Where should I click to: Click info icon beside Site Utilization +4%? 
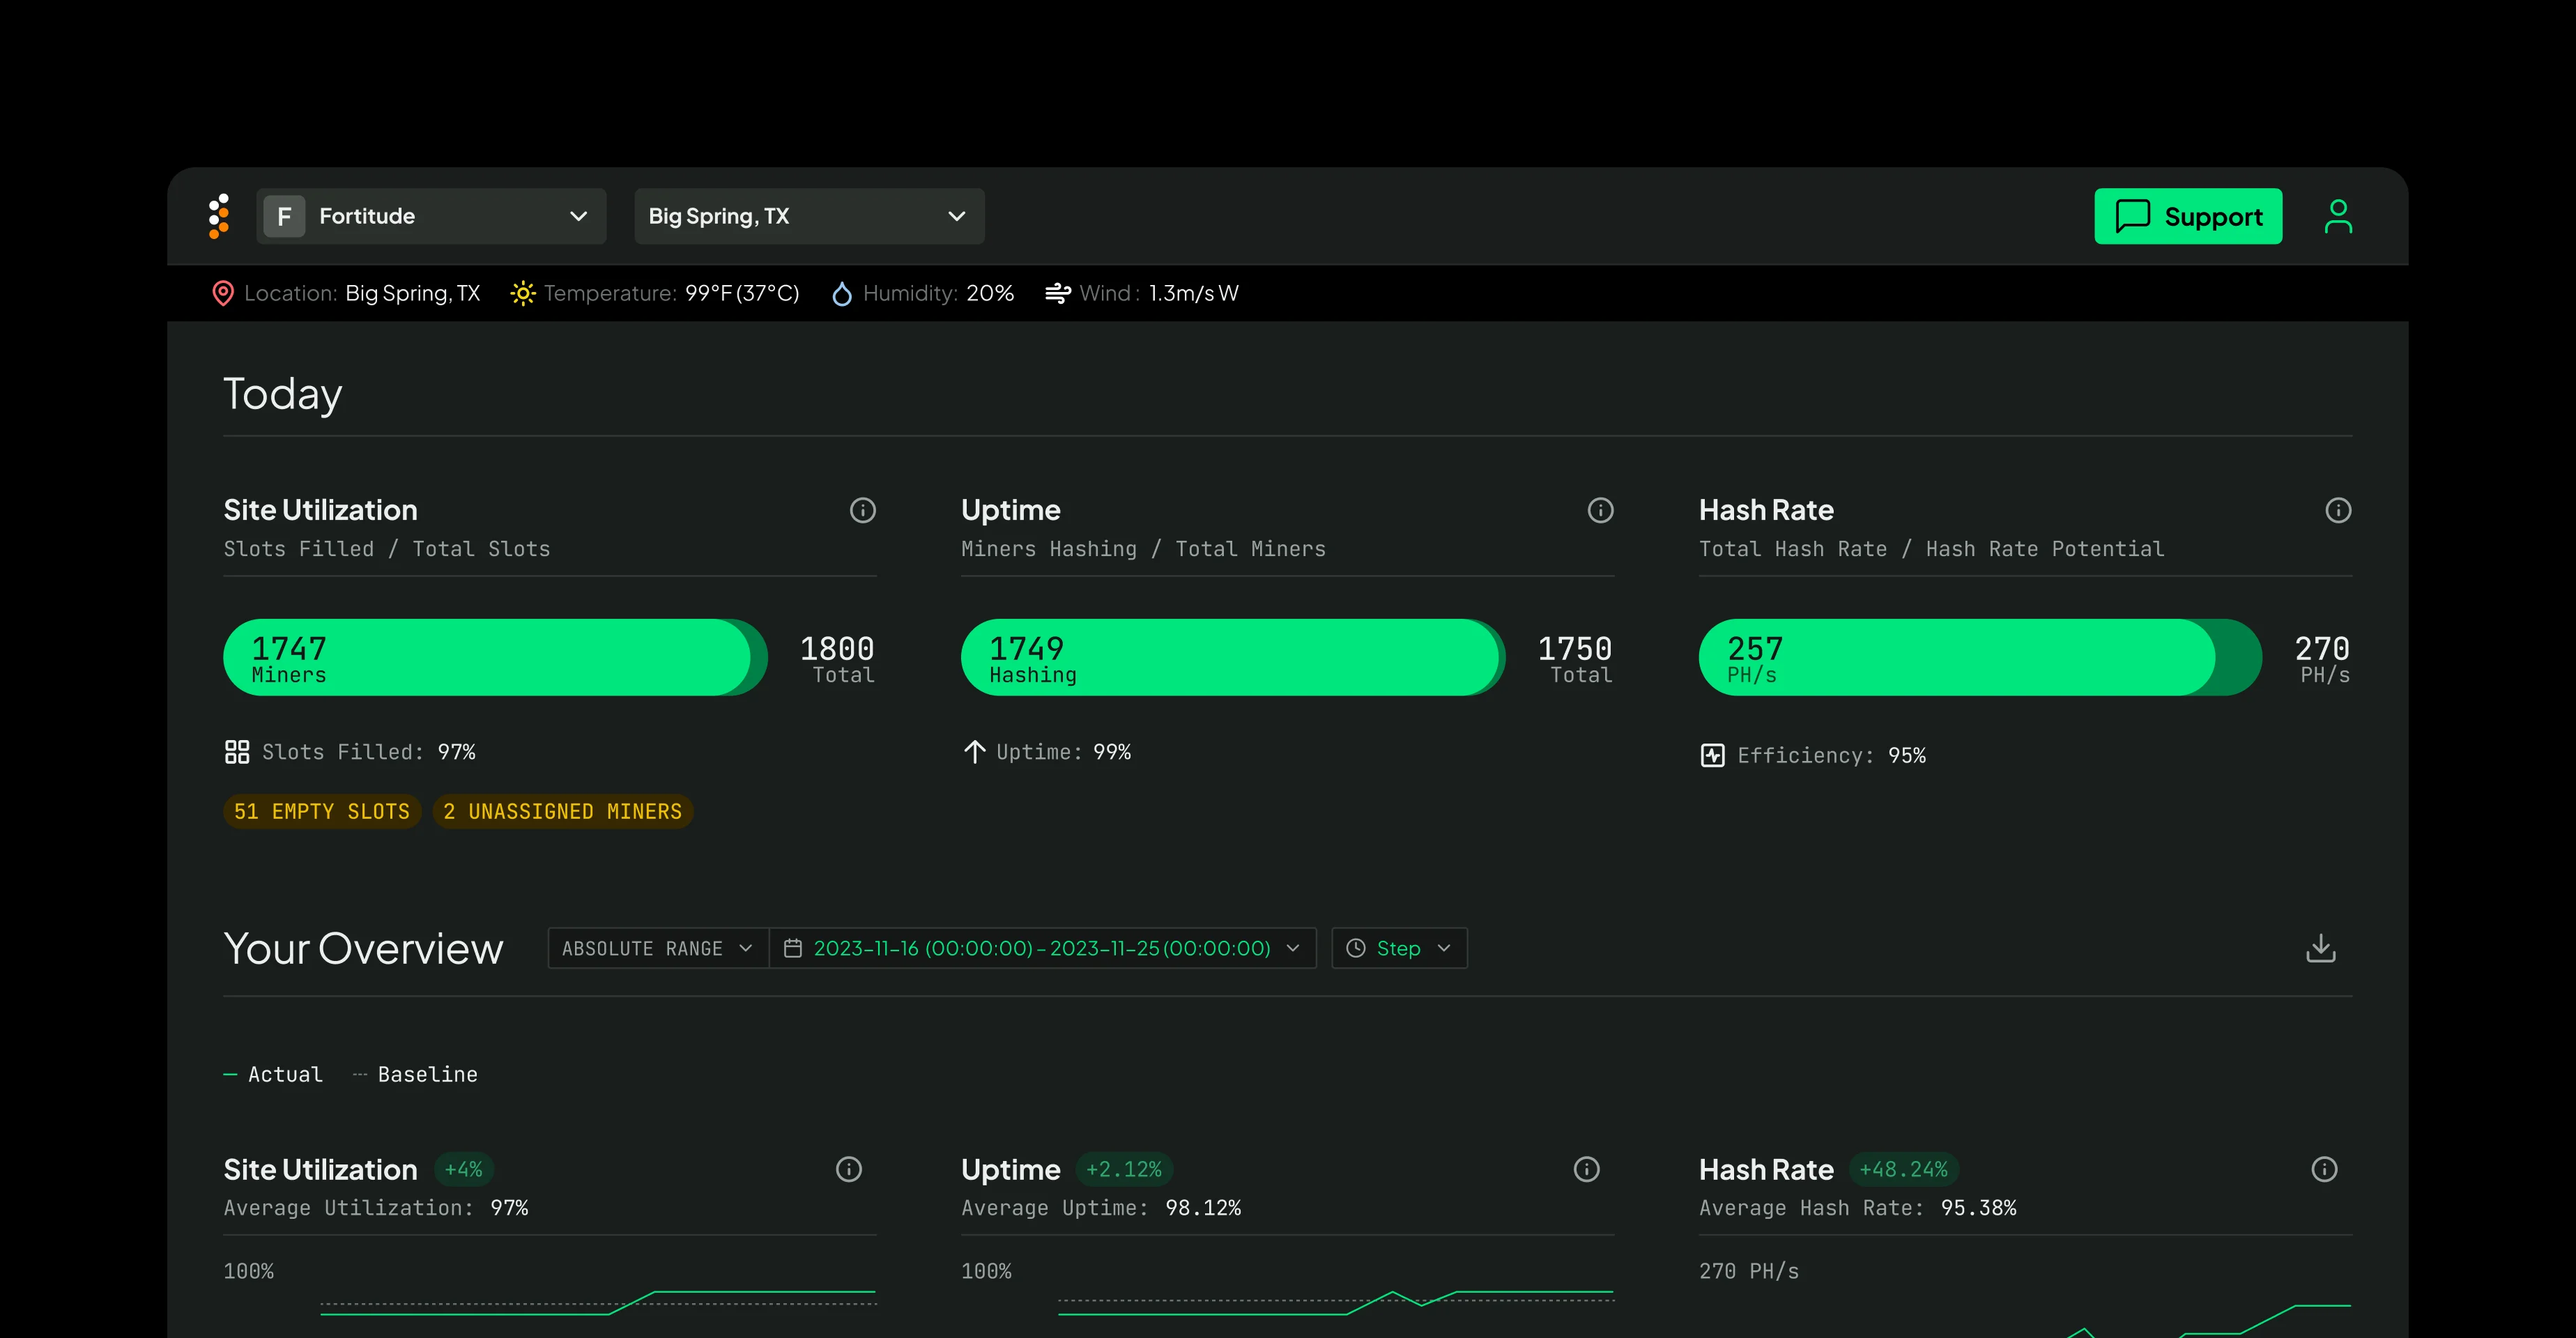tap(848, 1169)
